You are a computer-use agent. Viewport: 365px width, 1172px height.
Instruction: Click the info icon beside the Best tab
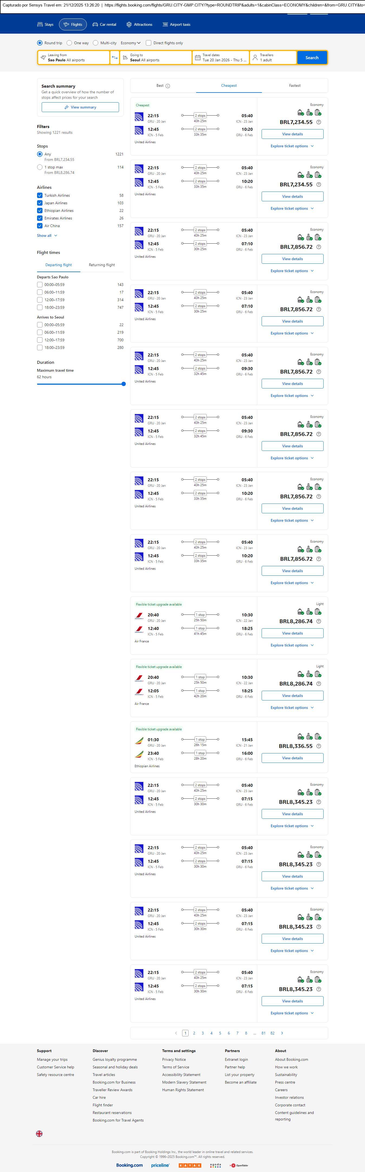[x=168, y=86]
